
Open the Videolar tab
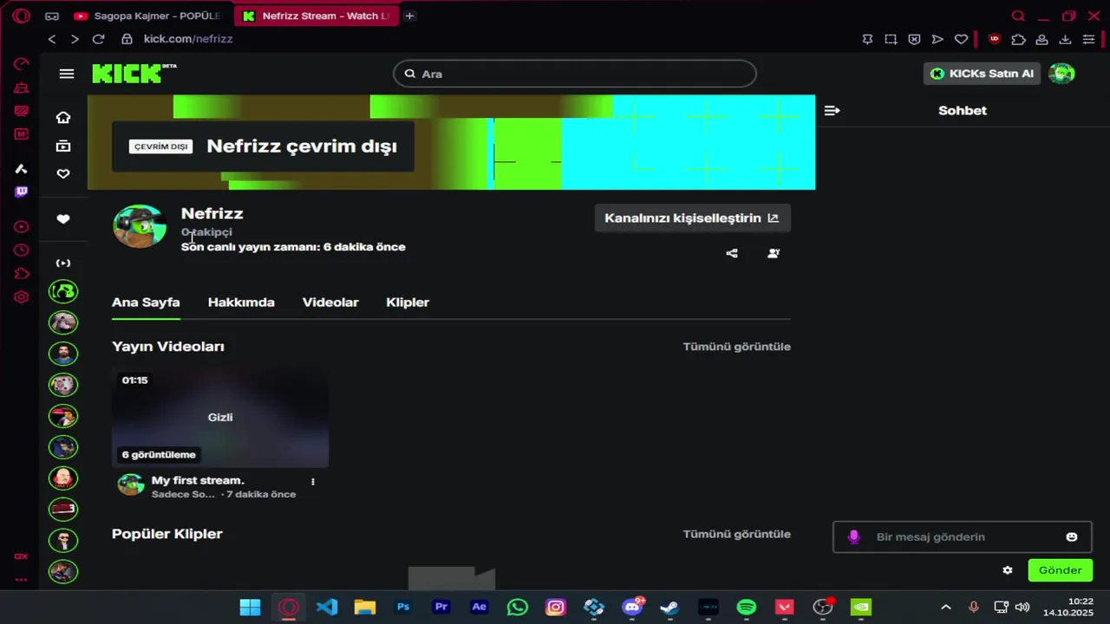point(330,302)
